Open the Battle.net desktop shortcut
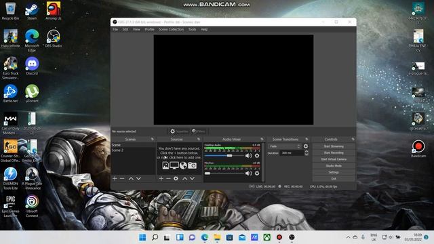Viewport: 434px width, 244px height. [x=11, y=94]
